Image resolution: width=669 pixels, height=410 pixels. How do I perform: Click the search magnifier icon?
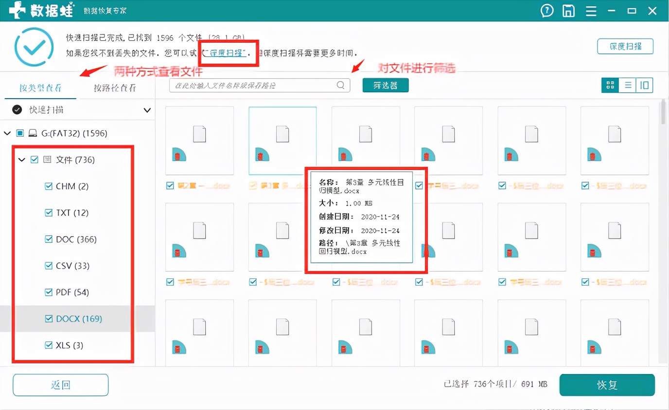tap(342, 85)
